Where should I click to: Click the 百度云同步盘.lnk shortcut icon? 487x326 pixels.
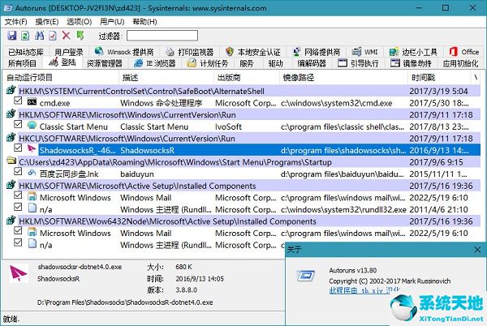[32, 173]
